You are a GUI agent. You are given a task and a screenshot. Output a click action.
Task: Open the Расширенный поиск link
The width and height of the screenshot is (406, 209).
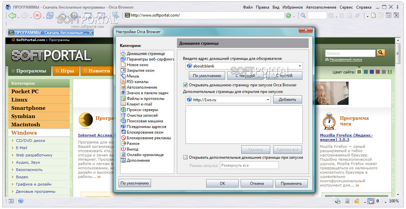point(346,60)
